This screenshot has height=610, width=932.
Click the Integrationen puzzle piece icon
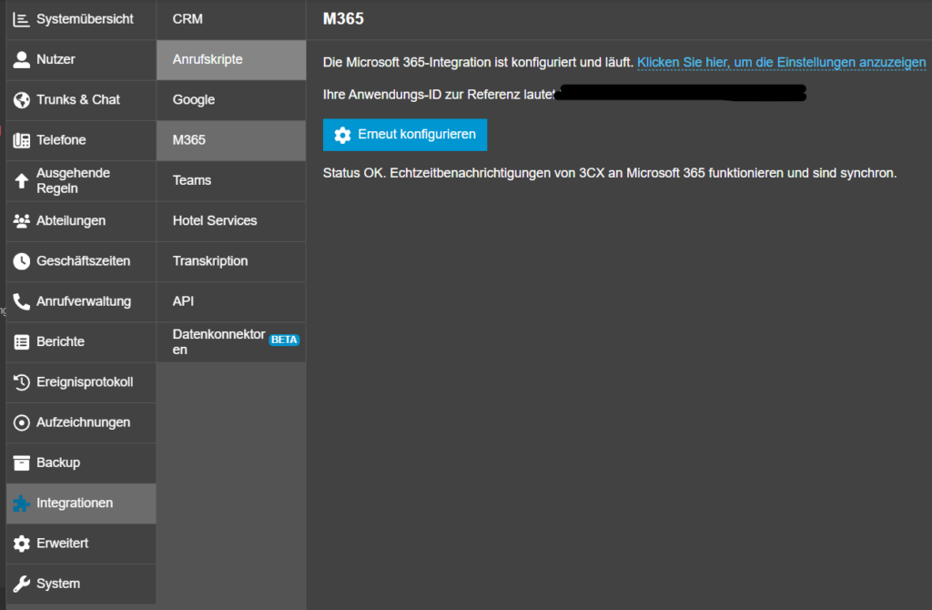(x=22, y=503)
